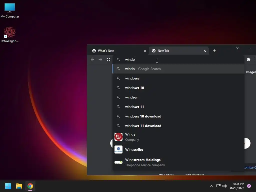
Task: Choose the 'windows 10' suggestion
Action: [x=178, y=88]
